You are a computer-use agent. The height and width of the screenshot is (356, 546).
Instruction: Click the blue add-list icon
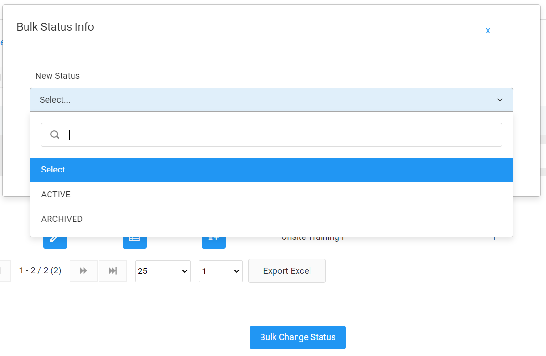click(x=214, y=243)
